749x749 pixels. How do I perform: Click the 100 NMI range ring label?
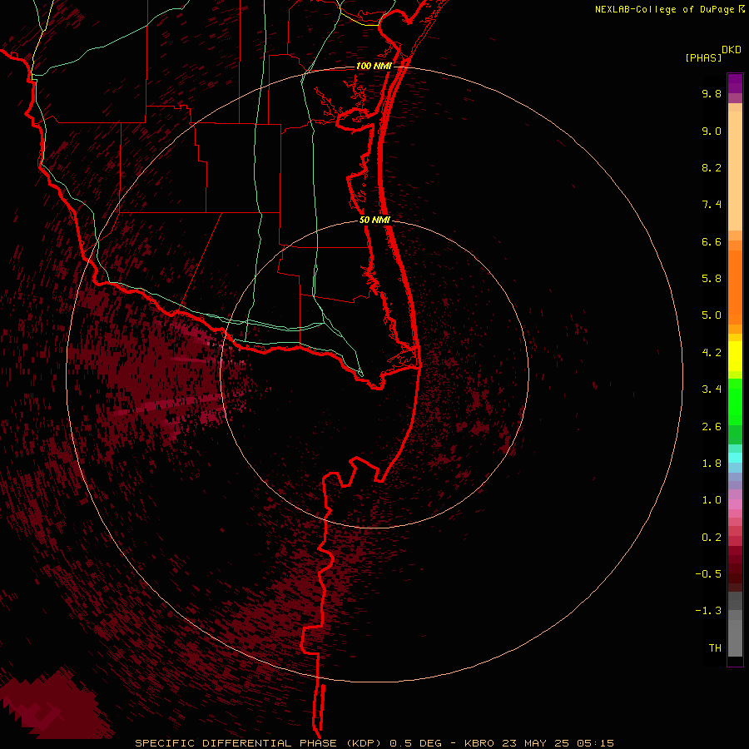point(374,66)
